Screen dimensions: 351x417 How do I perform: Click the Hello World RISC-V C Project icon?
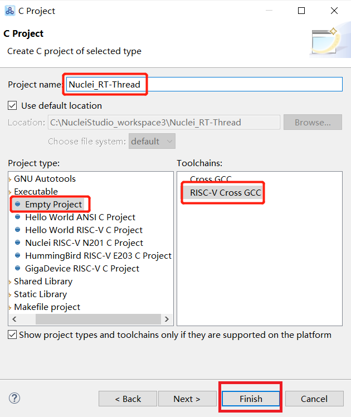tap(18, 230)
